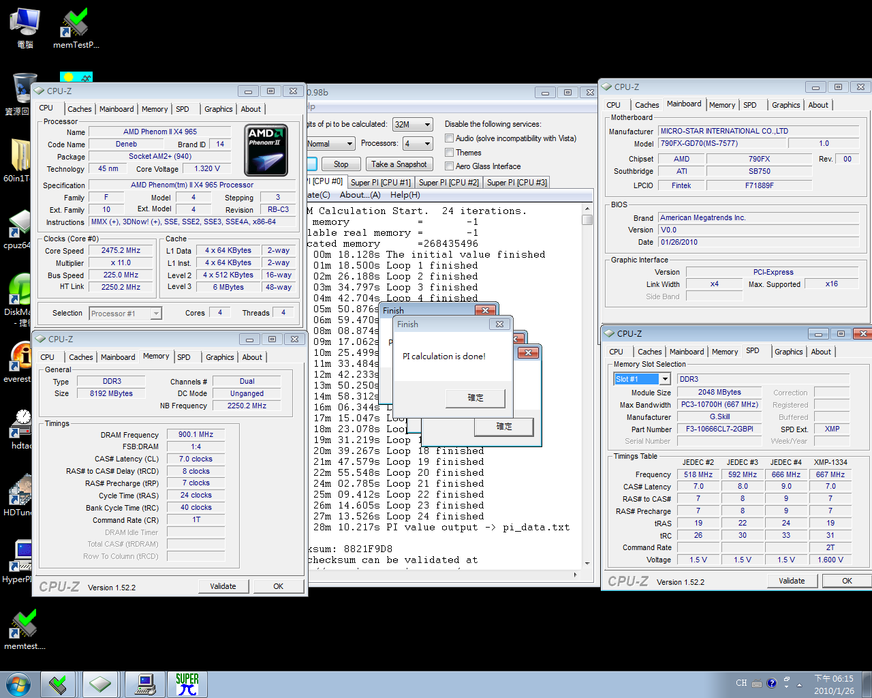Click the CH language indicator in tray

pyautogui.click(x=741, y=683)
